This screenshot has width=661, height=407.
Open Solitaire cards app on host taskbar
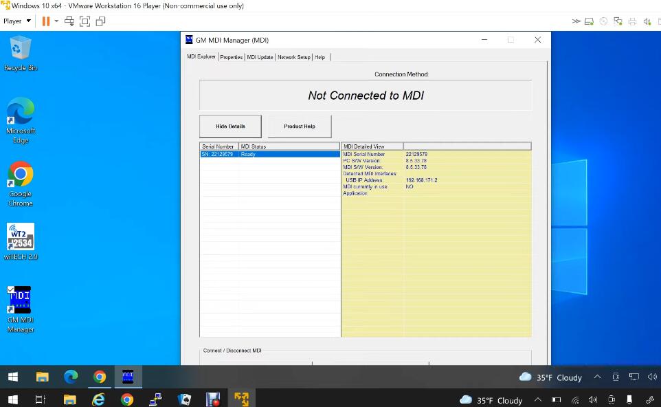[x=184, y=399]
